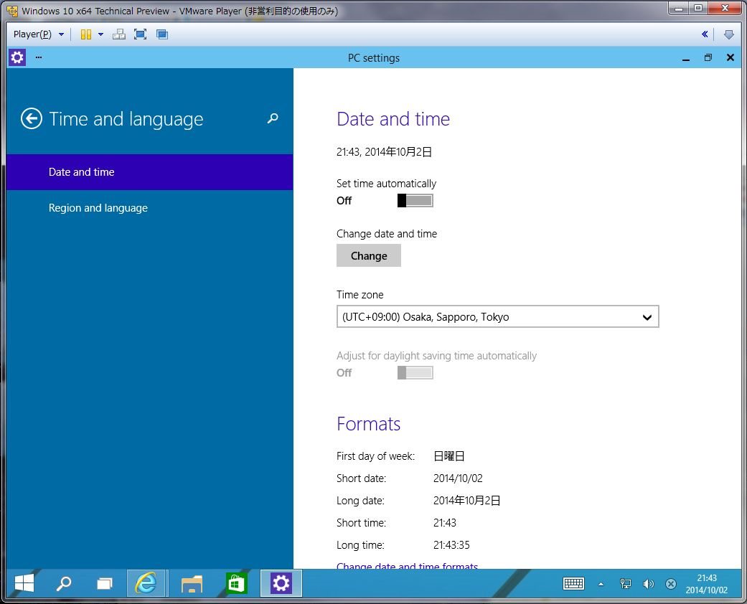Click the send Ctrl+Alt+Del toolbar icon
The width and height of the screenshot is (747, 604).
click(x=118, y=34)
